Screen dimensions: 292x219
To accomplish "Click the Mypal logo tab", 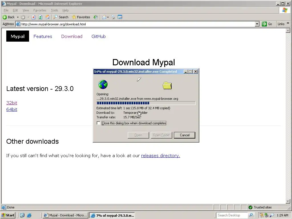I will 18,36.
